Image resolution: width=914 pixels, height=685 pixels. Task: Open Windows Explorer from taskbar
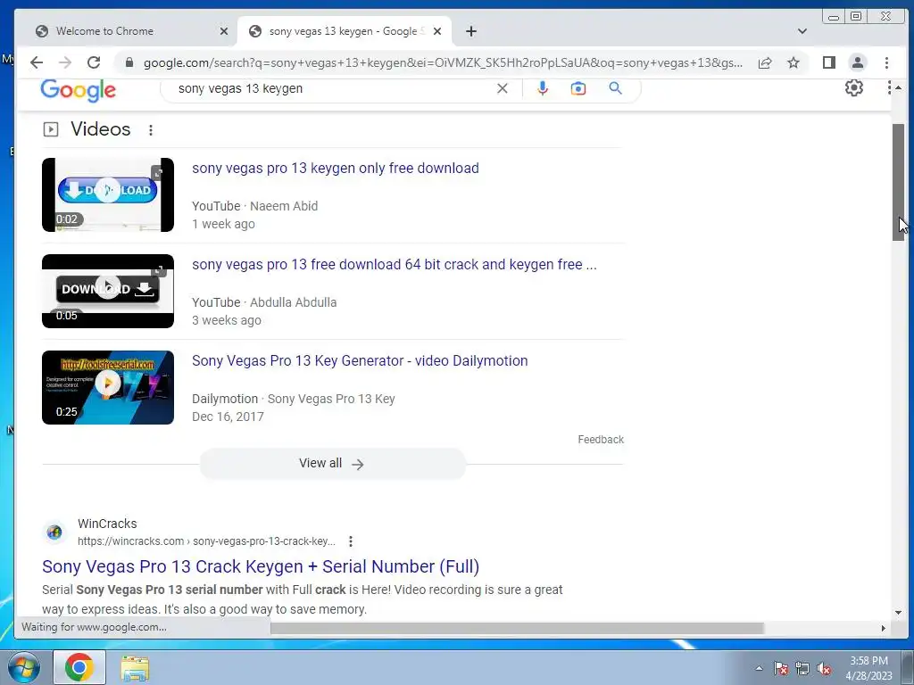(135, 668)
